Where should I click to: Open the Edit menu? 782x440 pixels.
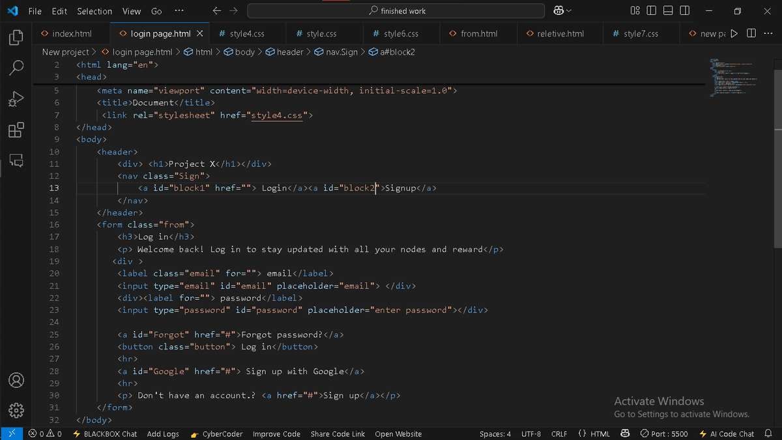(x=59, y=11)
